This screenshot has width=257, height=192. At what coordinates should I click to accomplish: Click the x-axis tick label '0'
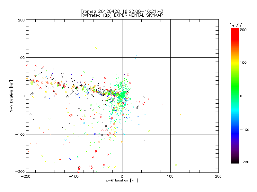[122, 176]
